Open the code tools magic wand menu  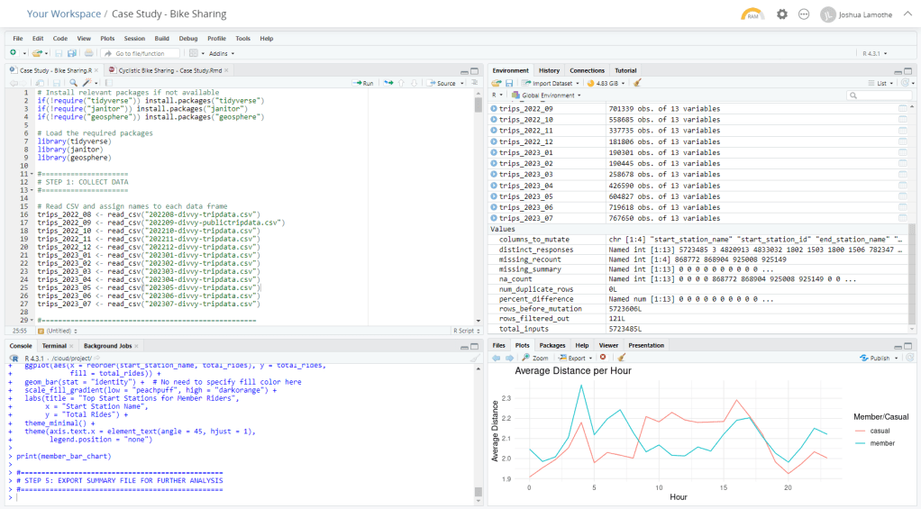coord(87,83)
